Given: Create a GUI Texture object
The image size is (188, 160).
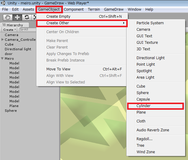Looking at the screenshot, I should 156,43.
